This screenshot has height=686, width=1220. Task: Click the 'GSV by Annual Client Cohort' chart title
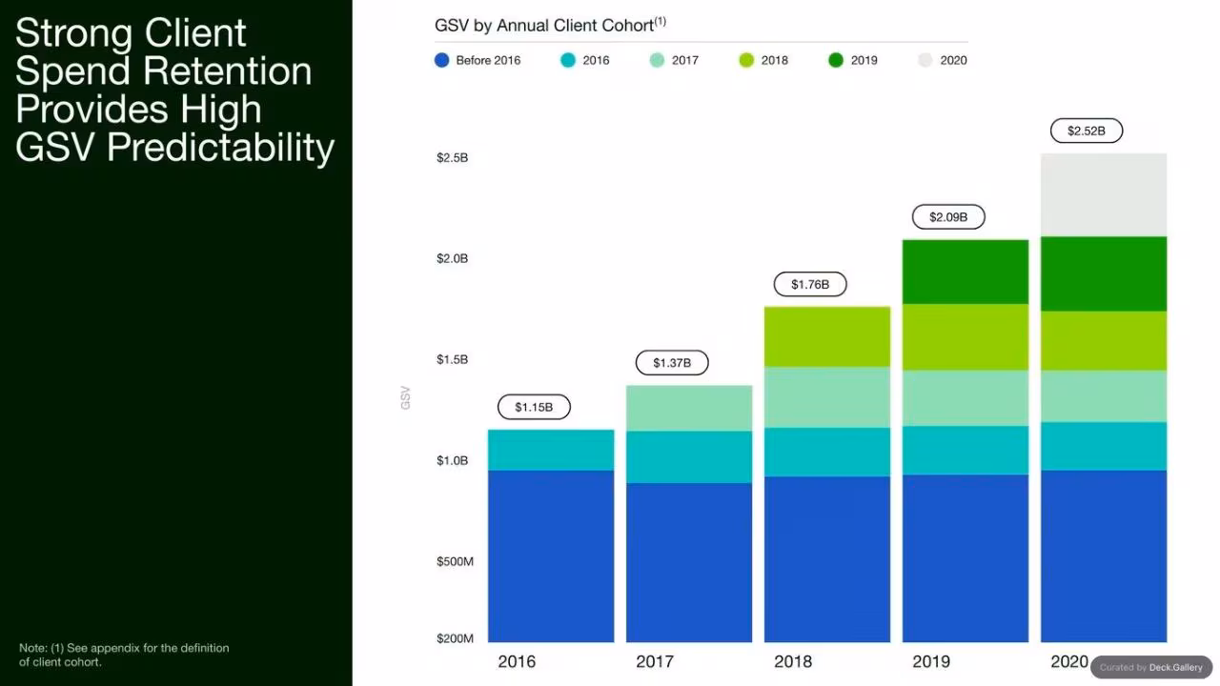[x=550, y=25]
